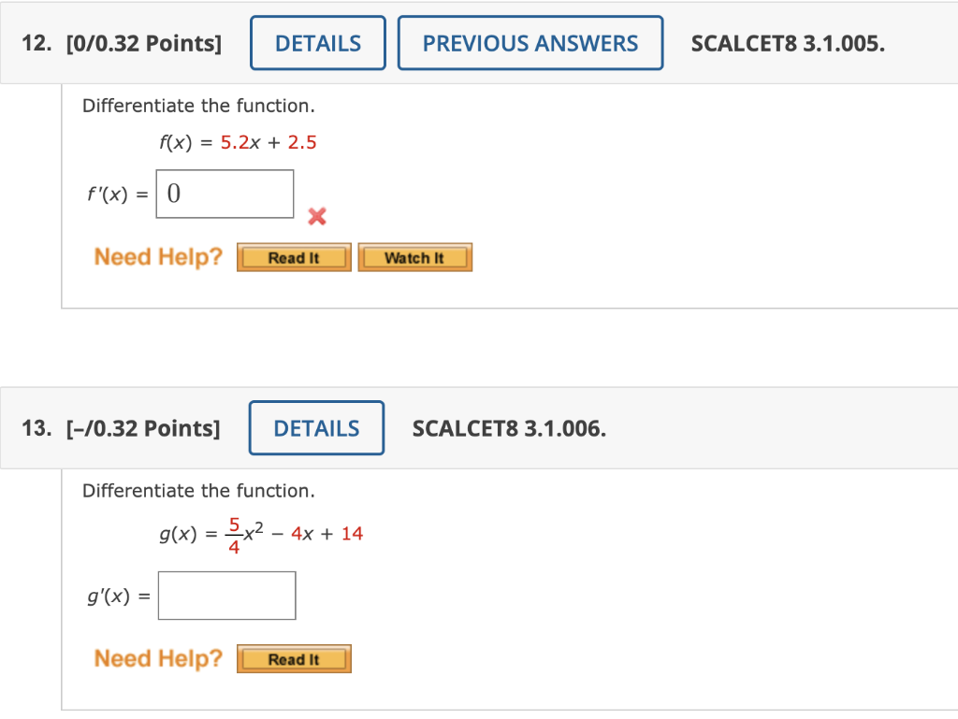
Task: Click the Need Help? label on question 13
Action: pyautogui.click(x=156, y=658)
